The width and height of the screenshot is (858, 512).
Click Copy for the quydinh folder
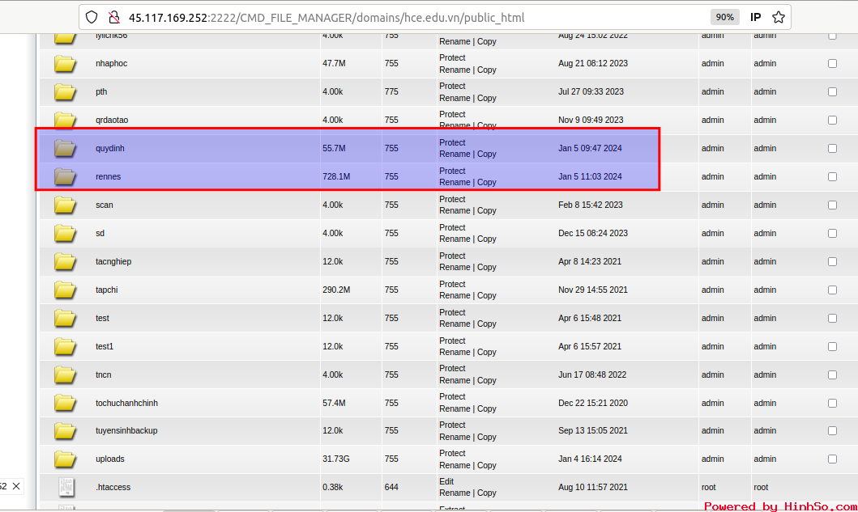pos(486,154)
